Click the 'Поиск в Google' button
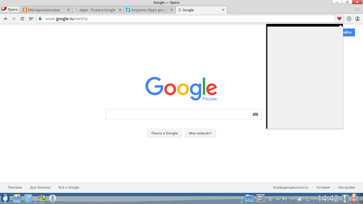363x204 pixels. (x=164, y=133)
